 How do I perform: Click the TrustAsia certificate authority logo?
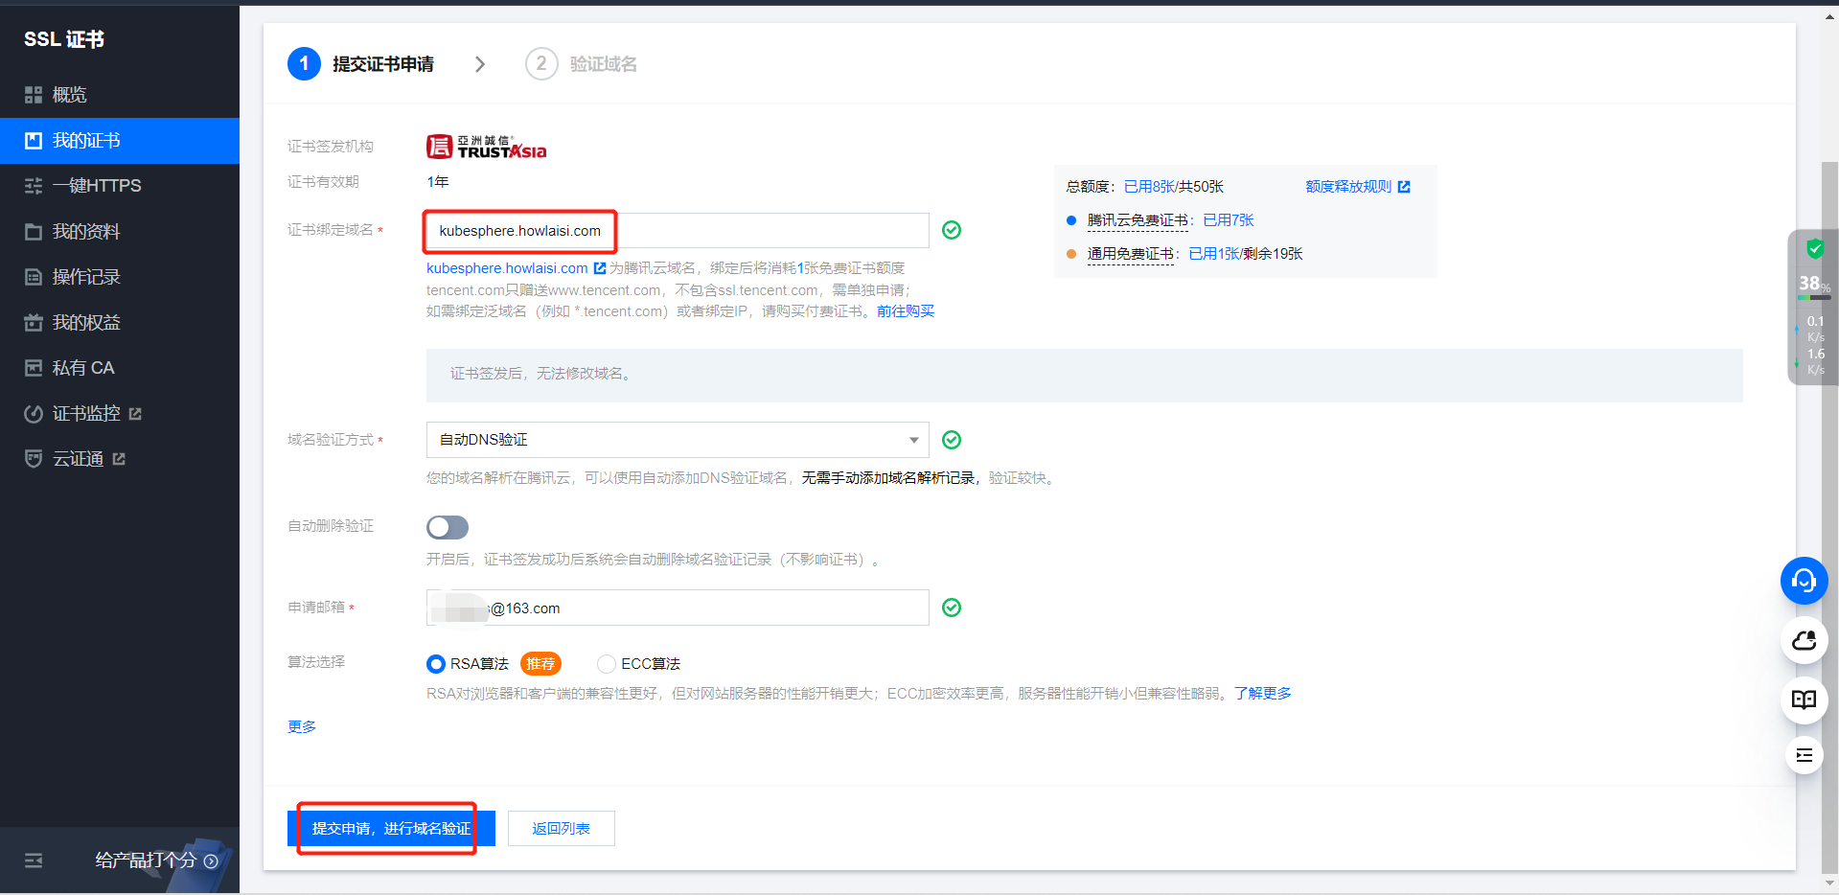click(x=486, y=148)
